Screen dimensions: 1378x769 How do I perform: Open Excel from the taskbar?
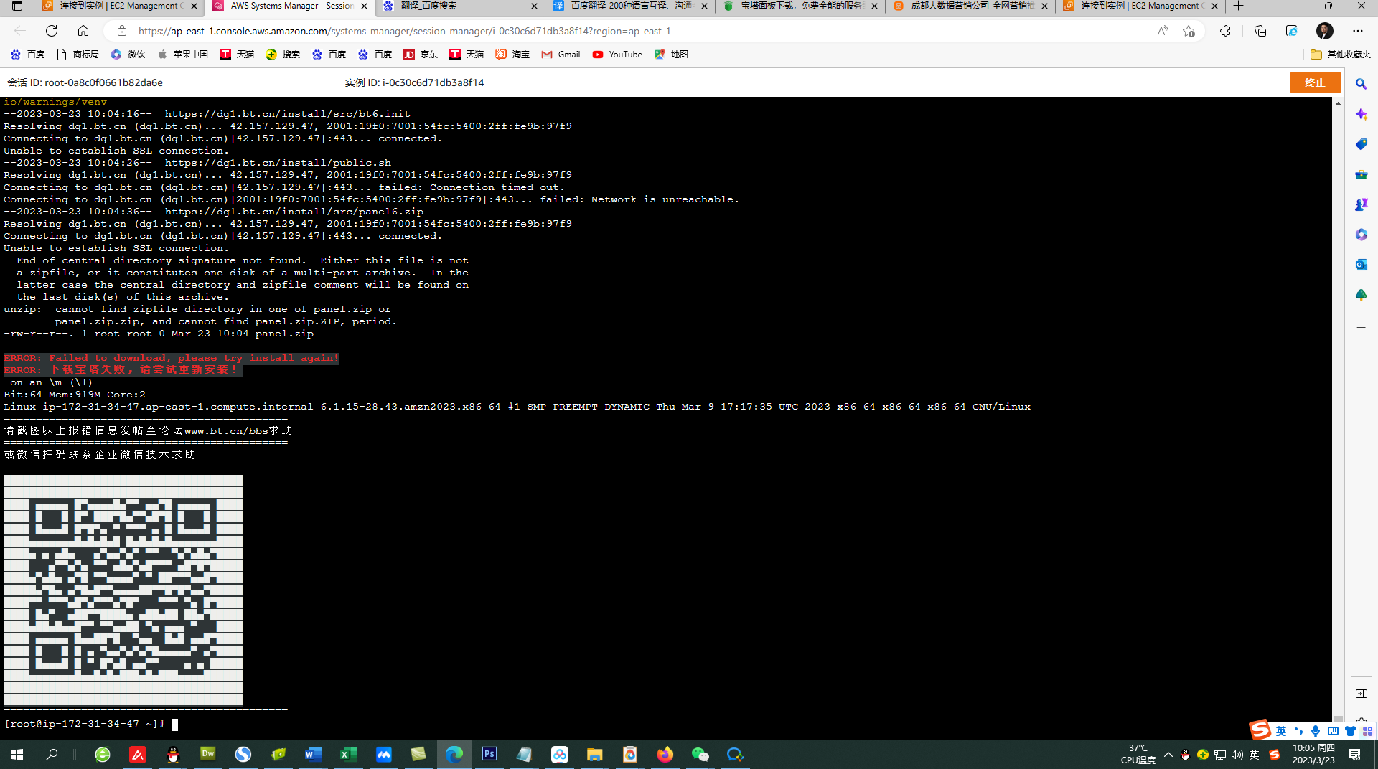click(x=349, y=755)
